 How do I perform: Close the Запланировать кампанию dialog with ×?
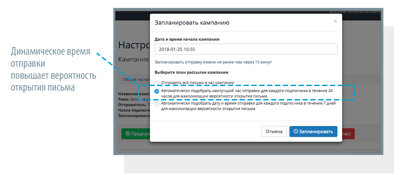click(335, 21)
